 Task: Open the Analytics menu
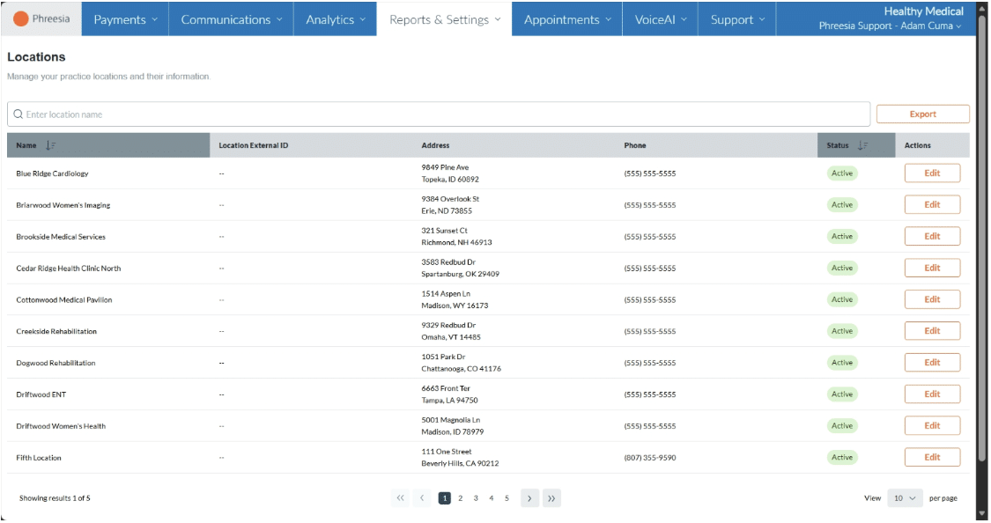pyautogui.click(x=336, y=19)
